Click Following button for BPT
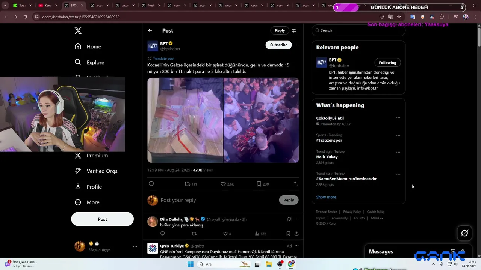 click(387, 63)
